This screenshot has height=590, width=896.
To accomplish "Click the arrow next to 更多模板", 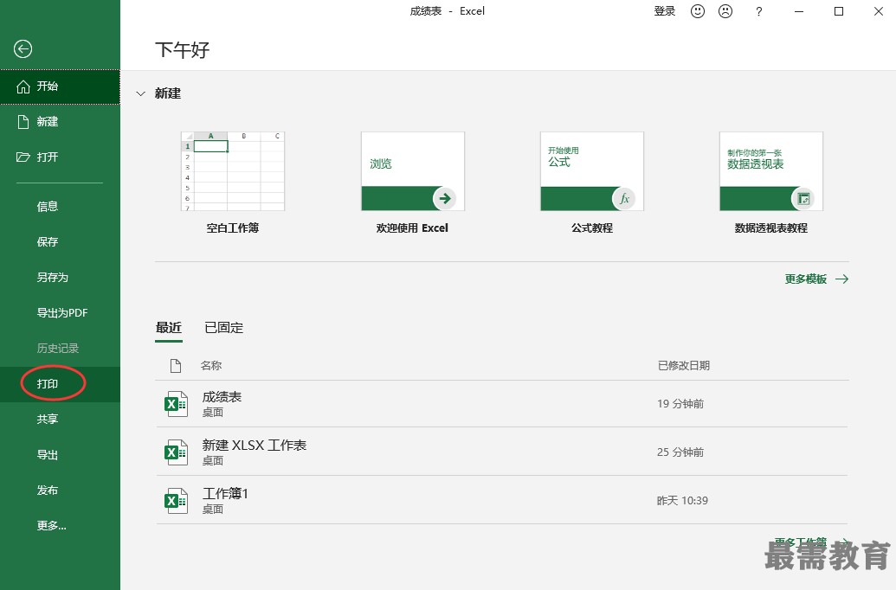I will point(841,279).
